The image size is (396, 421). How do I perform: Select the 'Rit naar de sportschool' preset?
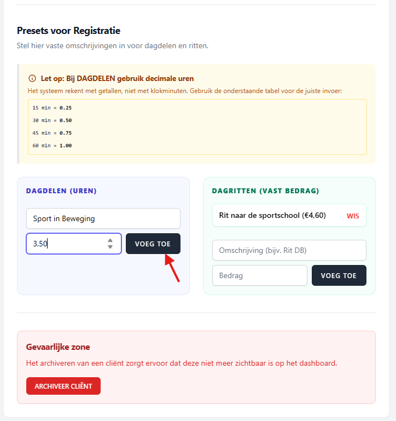point(272,215)
